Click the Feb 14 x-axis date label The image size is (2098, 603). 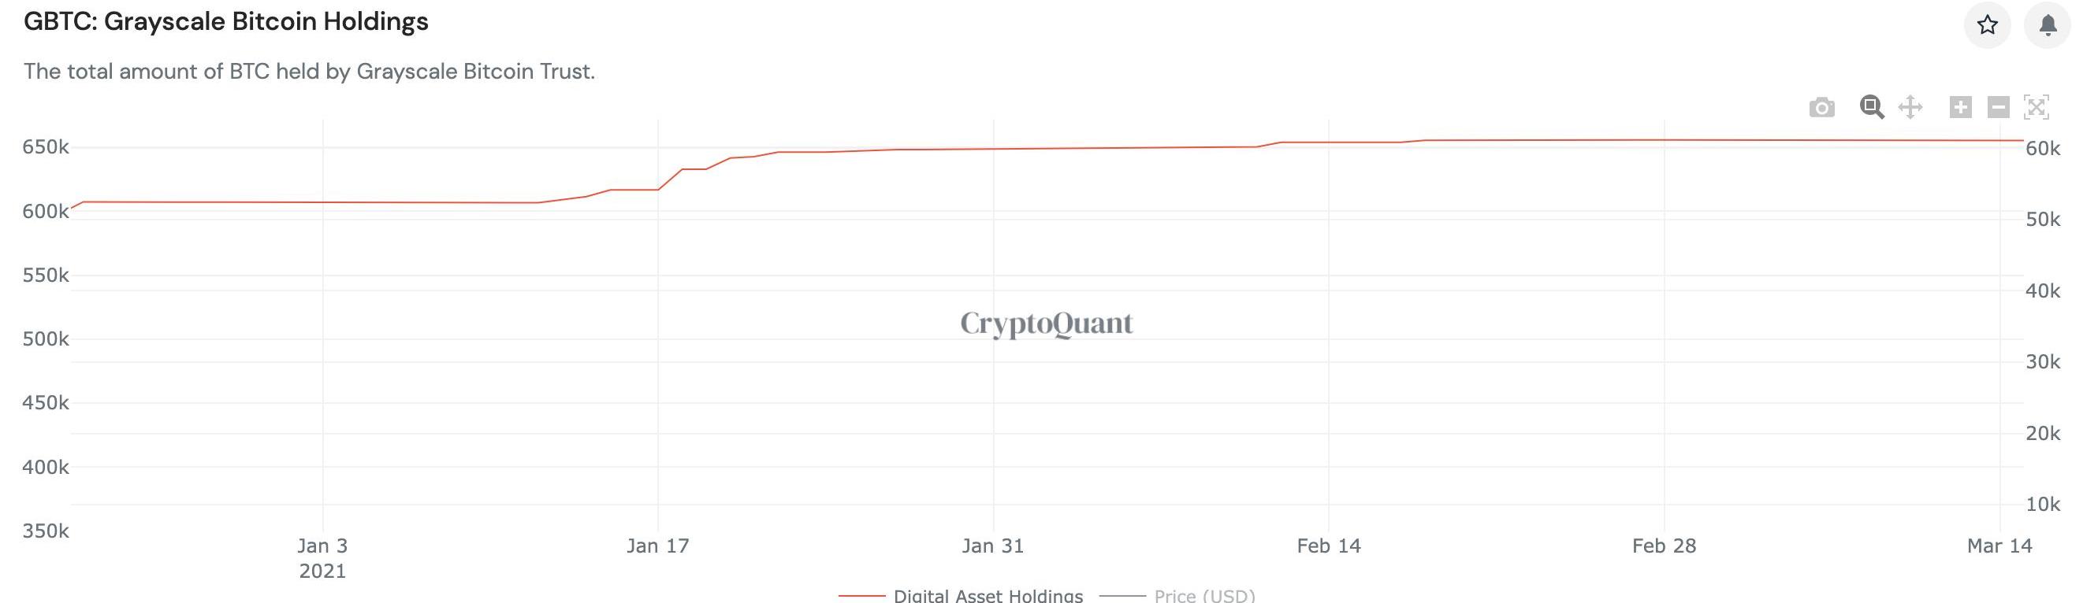1328,546
